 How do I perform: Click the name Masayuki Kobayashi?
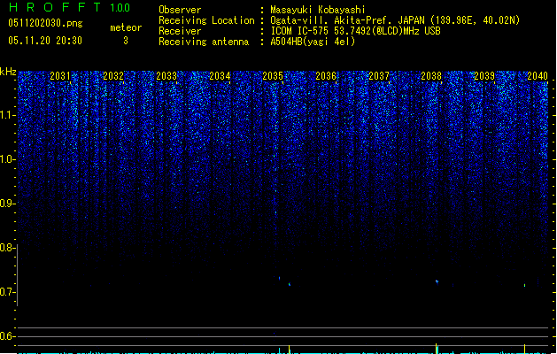pos(318,10)
